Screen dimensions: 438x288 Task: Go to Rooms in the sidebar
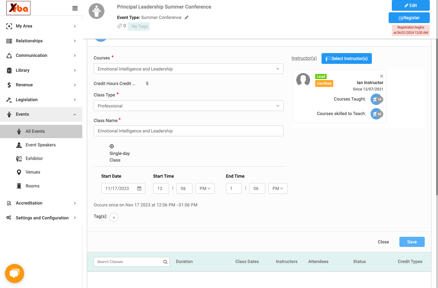41,186
